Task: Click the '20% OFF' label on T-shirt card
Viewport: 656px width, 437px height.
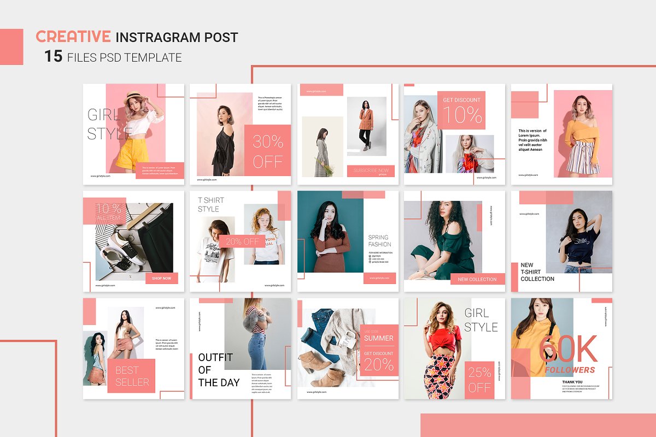Action: point(242,241)
